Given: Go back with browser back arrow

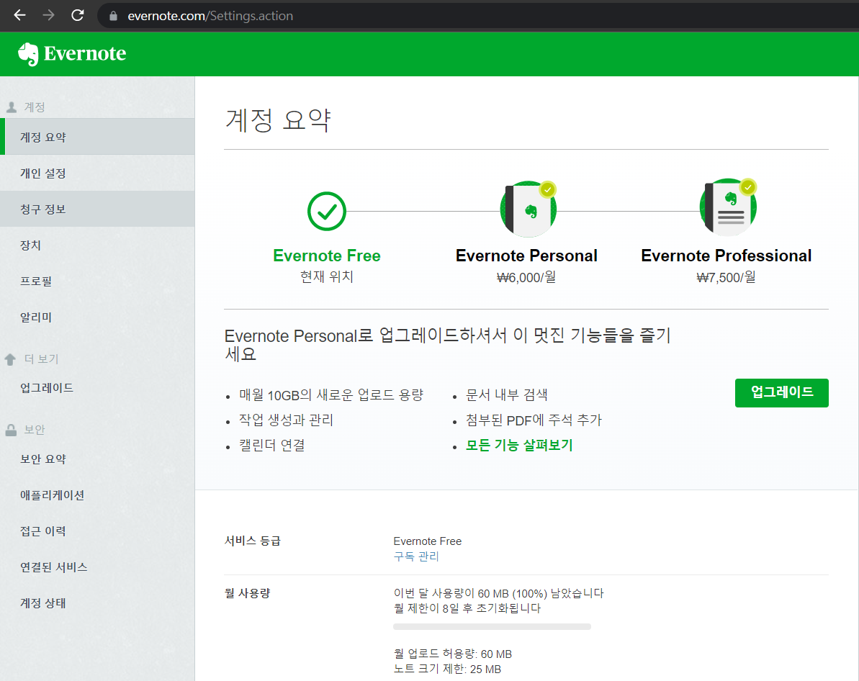Looking at the screenshot, I should tap(19, 15).
